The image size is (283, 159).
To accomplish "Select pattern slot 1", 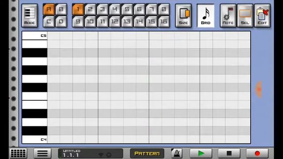I will (78, 9).
